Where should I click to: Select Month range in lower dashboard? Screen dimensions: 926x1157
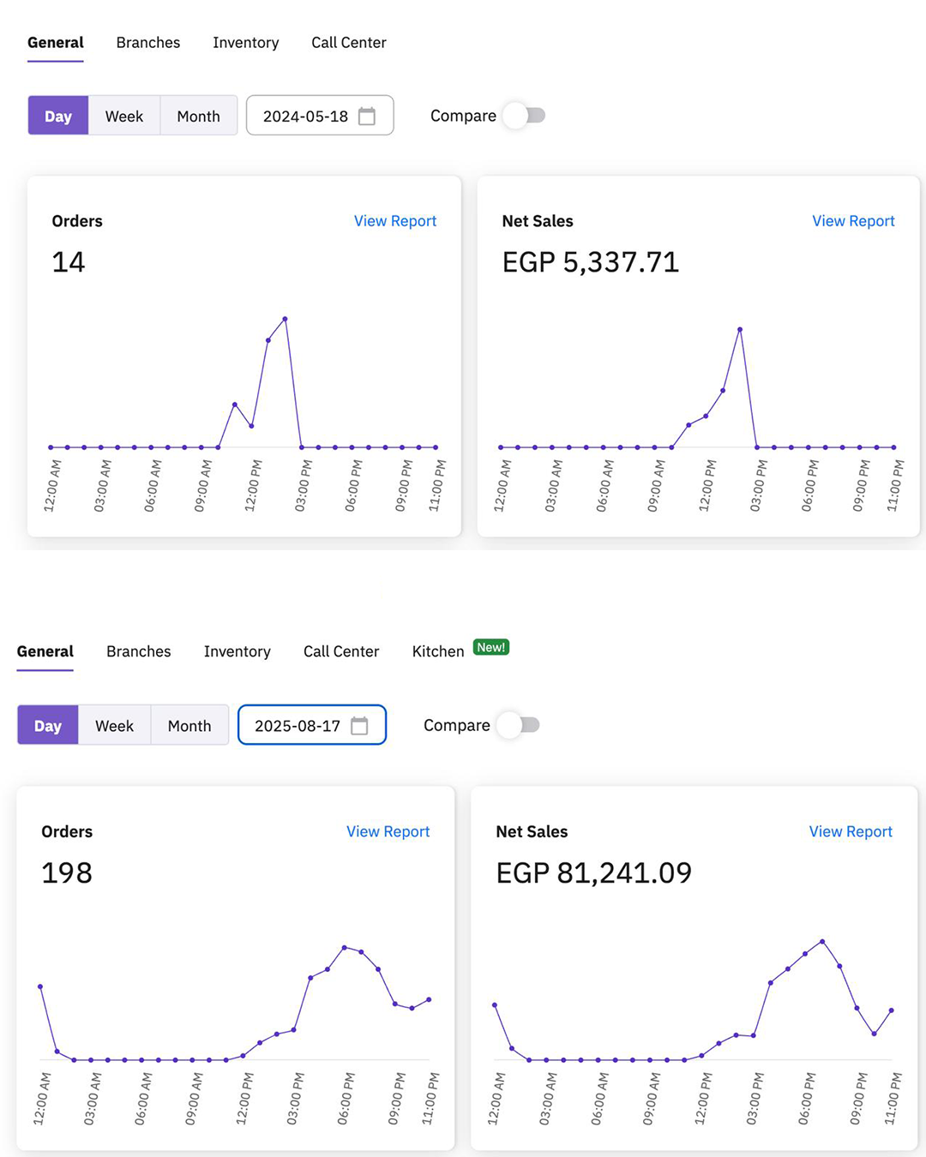pyautogui.click(x=189, y=725)
